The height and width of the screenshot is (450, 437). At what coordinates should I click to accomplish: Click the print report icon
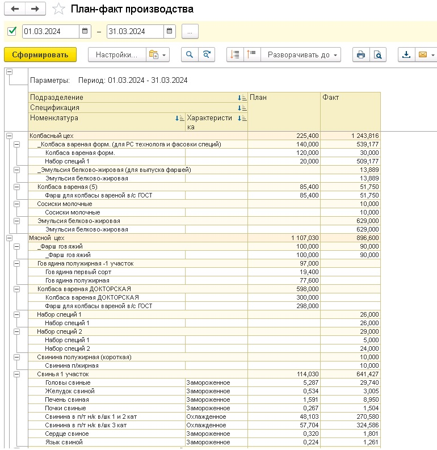pyautogui.click(x=360, y=54)
